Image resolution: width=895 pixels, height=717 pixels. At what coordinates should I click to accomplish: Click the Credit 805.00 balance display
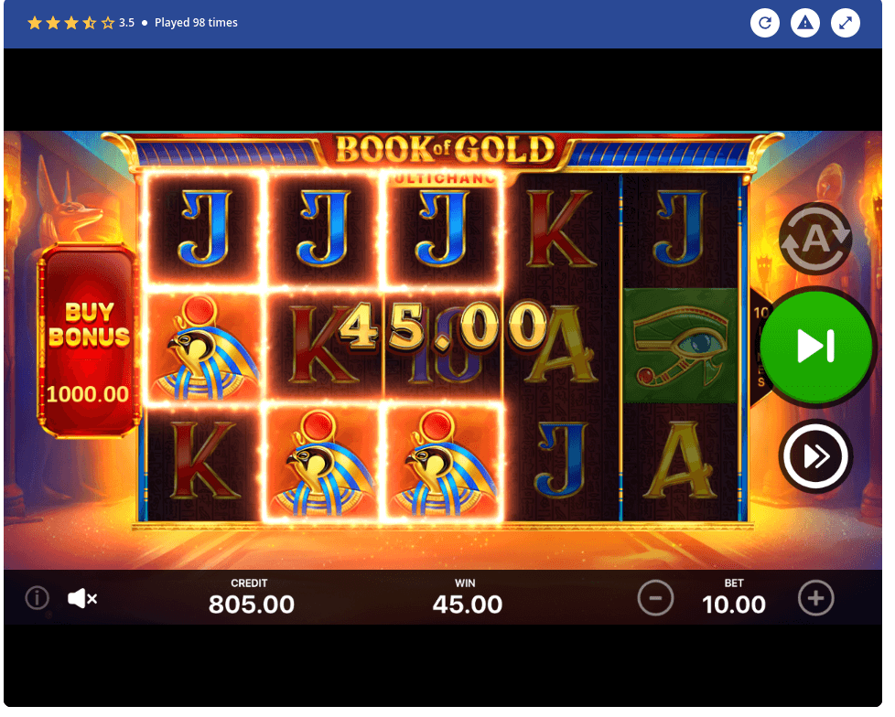pos(251,598)
